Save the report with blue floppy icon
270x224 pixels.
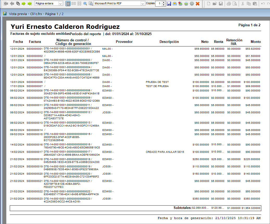coord(169,3)
